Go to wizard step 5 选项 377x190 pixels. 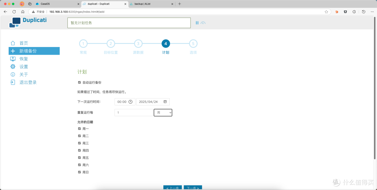click(193, 44)
